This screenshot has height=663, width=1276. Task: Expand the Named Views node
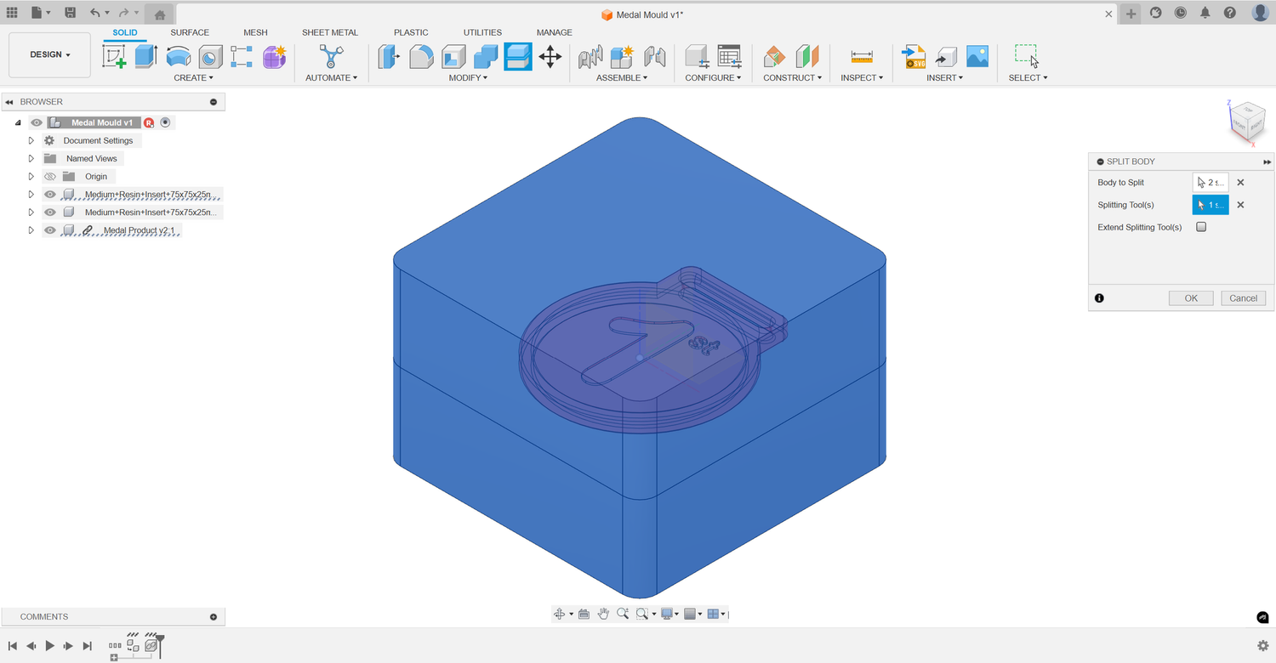(31, 158)
